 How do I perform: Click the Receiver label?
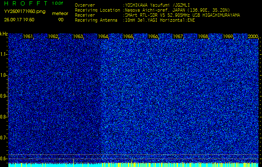(x=85, y=15)
